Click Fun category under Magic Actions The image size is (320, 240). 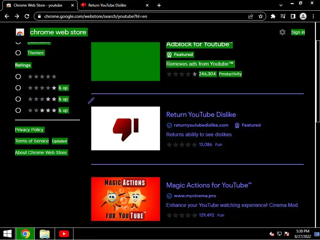coord(221,215)
